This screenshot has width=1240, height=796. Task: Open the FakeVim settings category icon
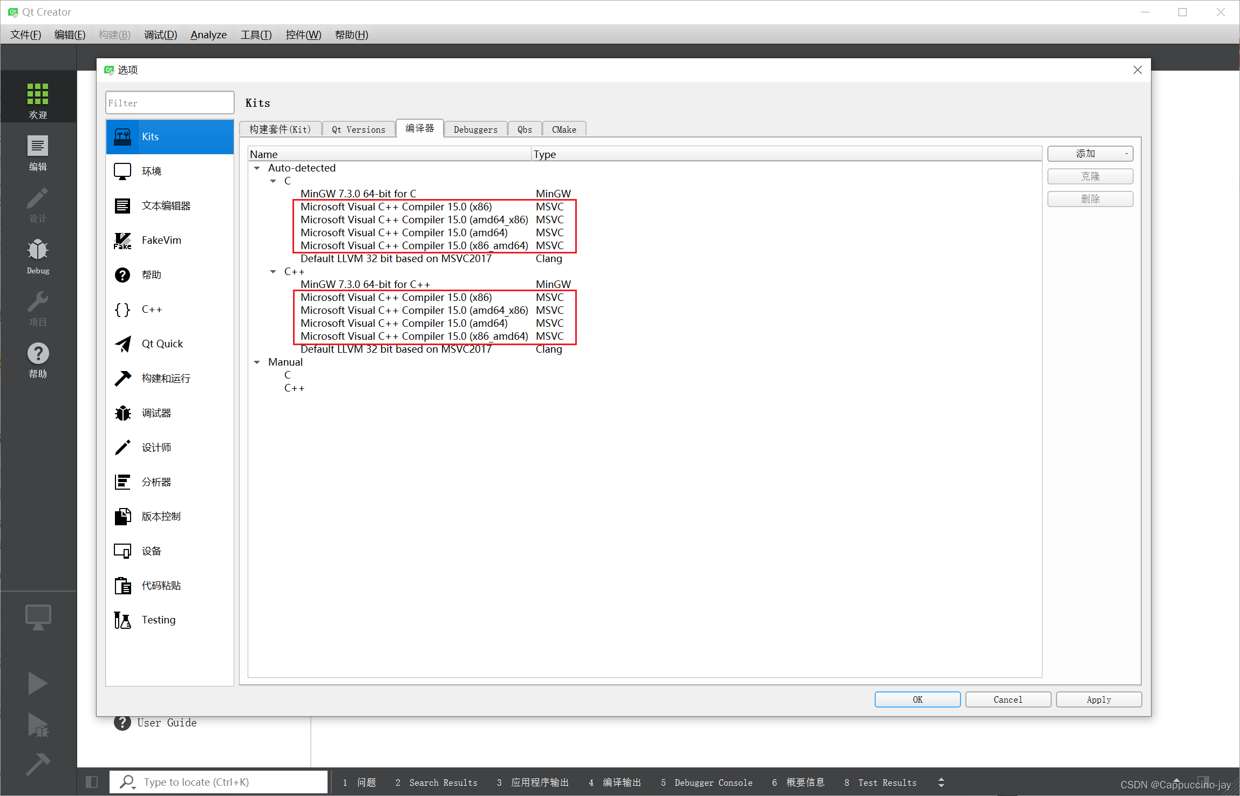point(122,241)
